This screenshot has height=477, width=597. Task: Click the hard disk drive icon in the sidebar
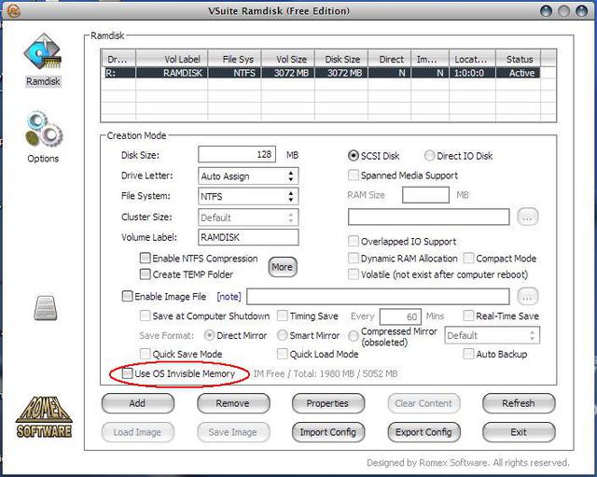(45, 308)
